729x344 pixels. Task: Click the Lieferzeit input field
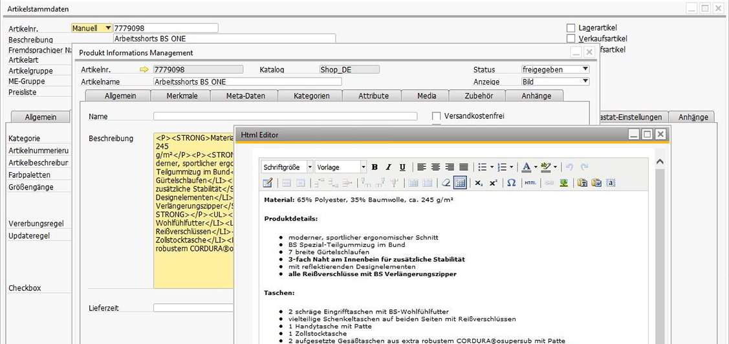coord(193,308)
